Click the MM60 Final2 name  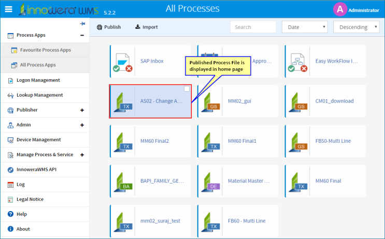(154, 141)
